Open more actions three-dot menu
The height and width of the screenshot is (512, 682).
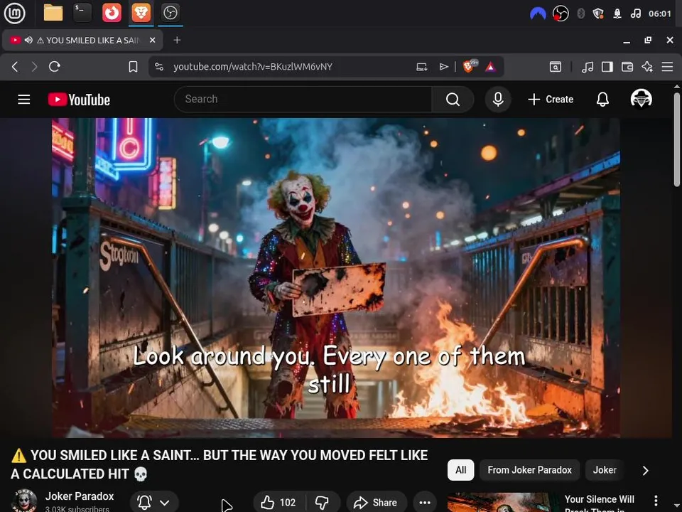(425, 503)
